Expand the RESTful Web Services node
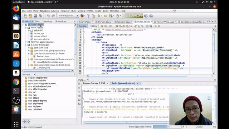The width and height of the screenshot is (229, 129). tap(26, 42)
